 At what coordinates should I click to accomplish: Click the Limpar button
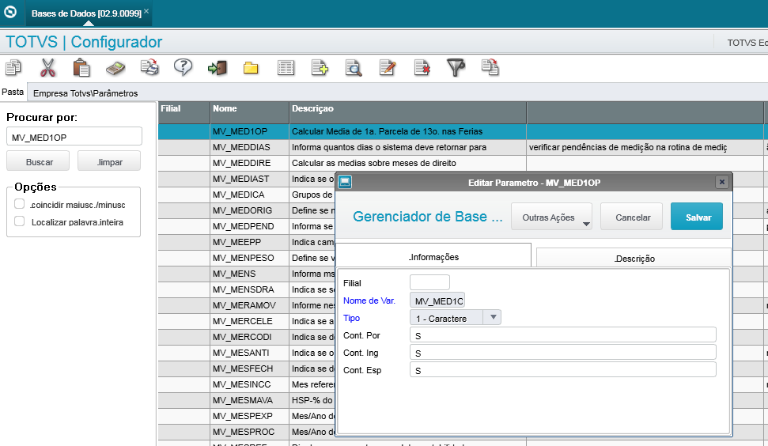point(108,161)
